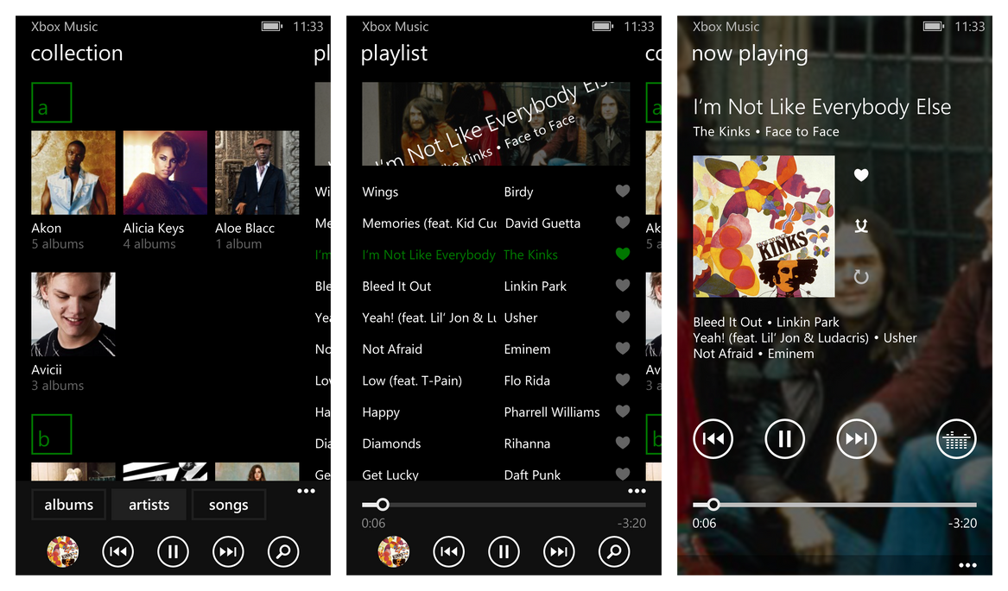Play Wings in the playlist
1008x591 pixels.
click(x=380, y=192)
